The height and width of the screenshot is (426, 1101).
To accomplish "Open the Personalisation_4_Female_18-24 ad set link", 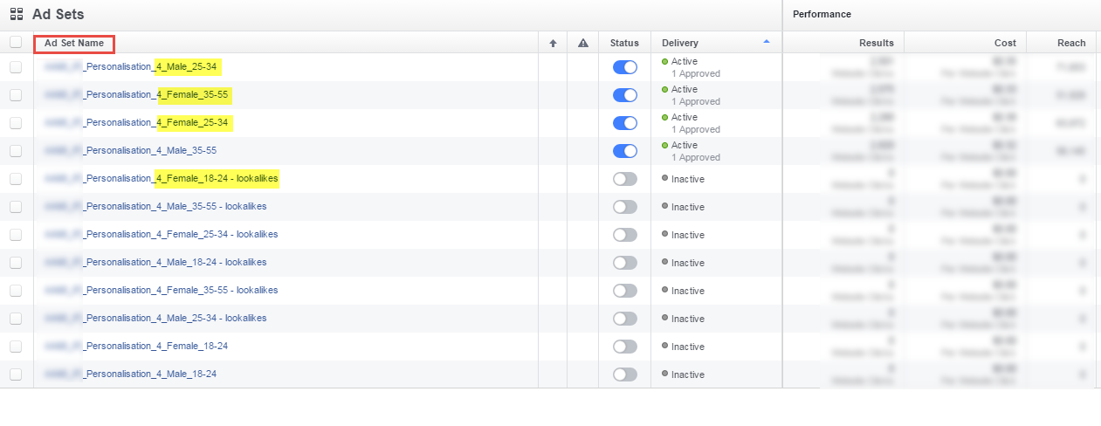I will (155, 347).
